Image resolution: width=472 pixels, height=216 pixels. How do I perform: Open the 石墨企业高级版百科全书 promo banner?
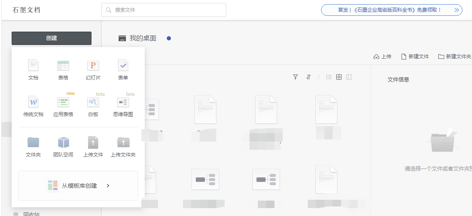click(x=392, y=10)
